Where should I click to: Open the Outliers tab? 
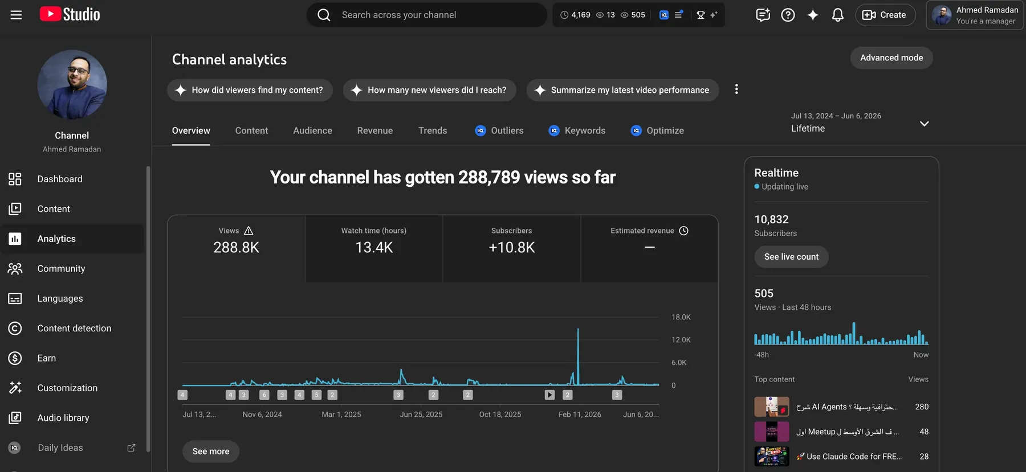point(499,130)
